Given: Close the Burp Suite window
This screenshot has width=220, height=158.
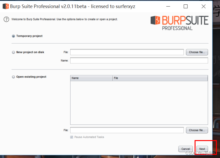Looking at the screenshot, I should 204,6.
